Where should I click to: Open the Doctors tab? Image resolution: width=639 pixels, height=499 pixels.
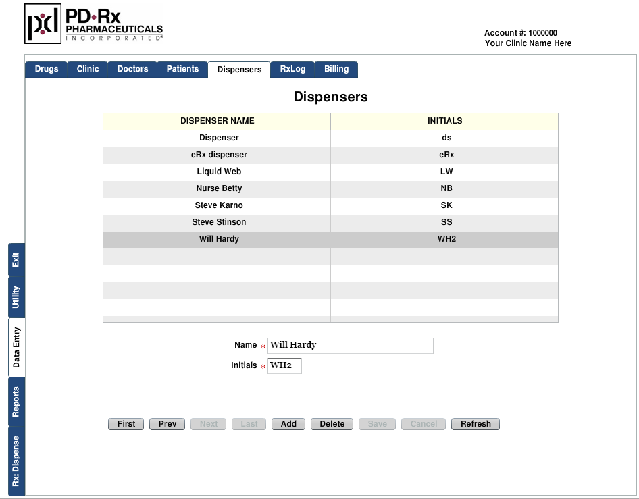tap(132, 69)
